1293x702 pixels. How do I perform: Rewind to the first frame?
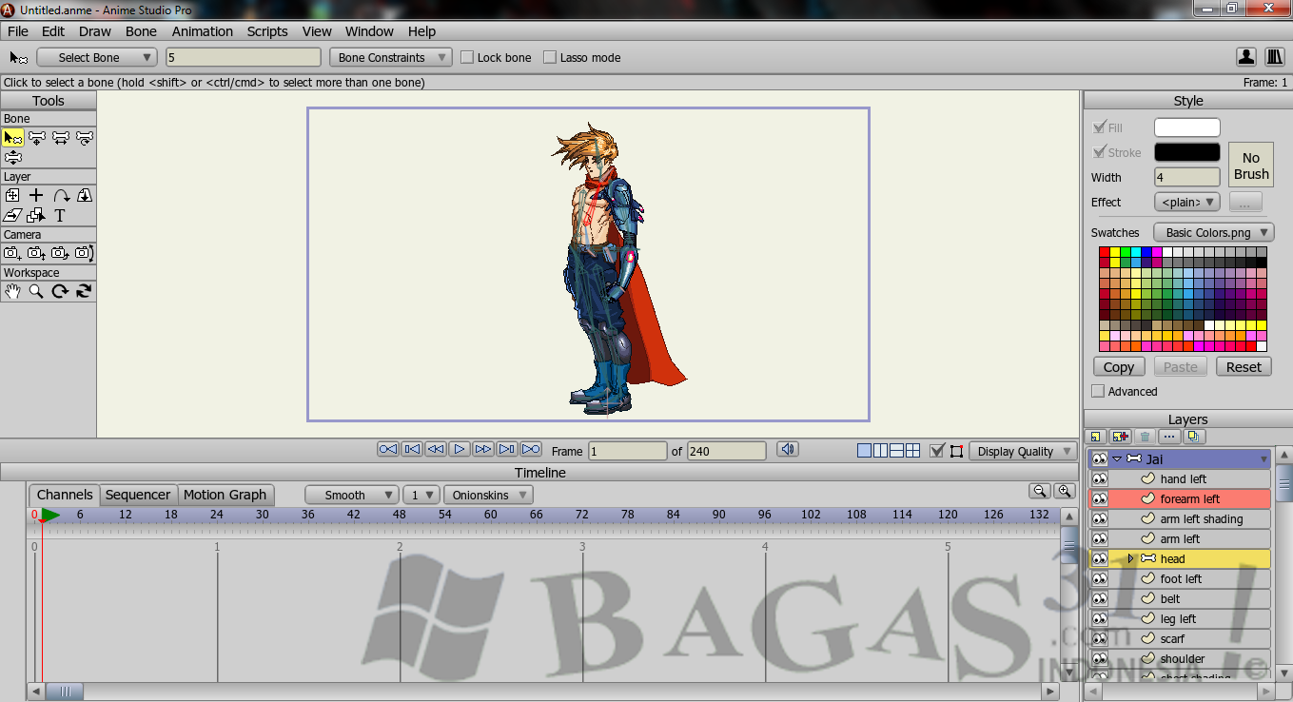388,449
